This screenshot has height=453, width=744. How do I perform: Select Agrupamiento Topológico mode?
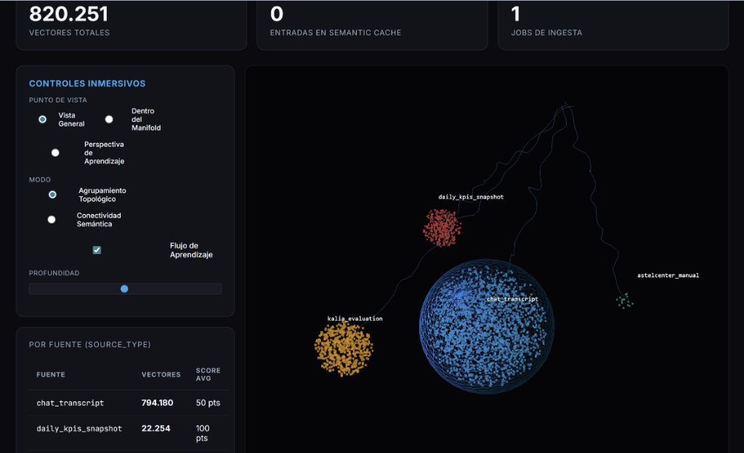pos(52,195)
